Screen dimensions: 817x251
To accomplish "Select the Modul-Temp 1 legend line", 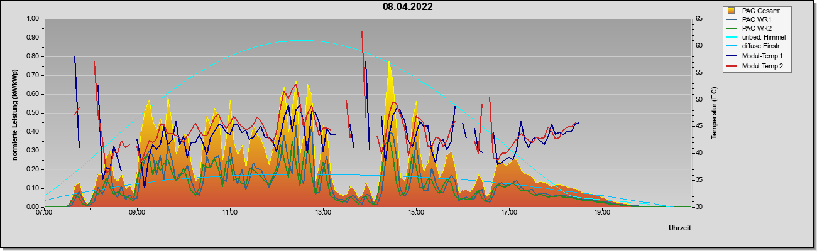I will tap(732, 56).
